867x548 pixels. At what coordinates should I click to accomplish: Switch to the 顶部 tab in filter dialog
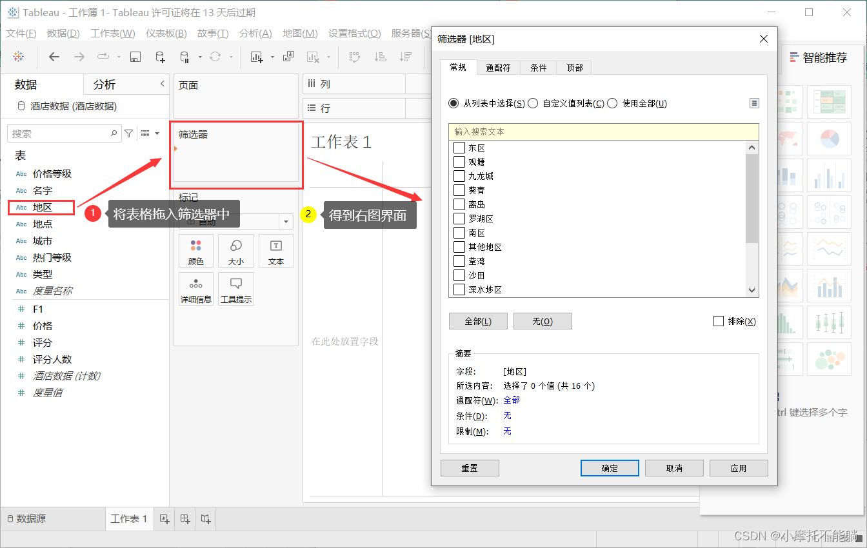pos(574,67)
